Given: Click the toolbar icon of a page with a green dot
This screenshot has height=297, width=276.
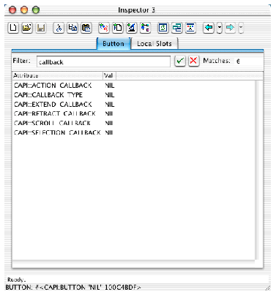Looking at the screenshot, I should pos(118,28).
